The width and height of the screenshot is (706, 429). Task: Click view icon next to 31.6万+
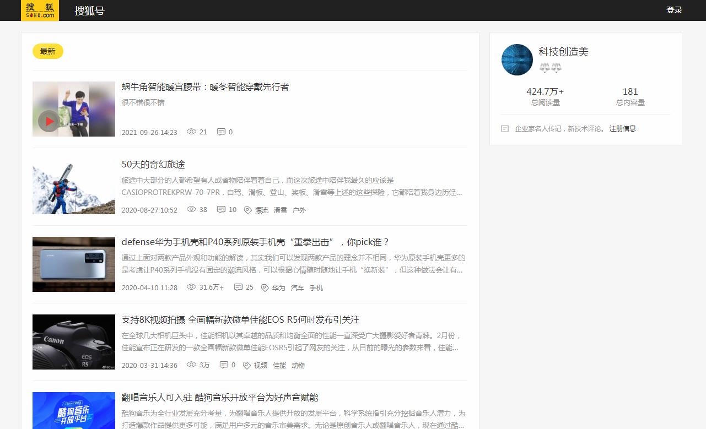click(192, 287)
